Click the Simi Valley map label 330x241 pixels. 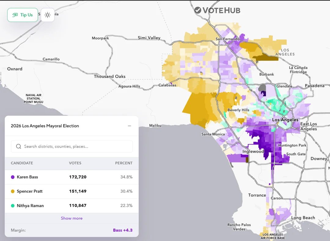[149, 38]
